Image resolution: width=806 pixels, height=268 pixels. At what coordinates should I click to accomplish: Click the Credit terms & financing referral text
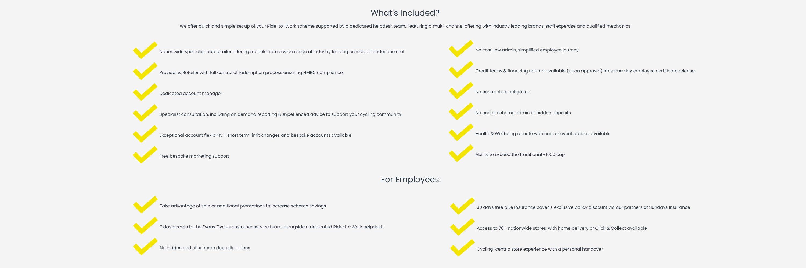[584, 71]
